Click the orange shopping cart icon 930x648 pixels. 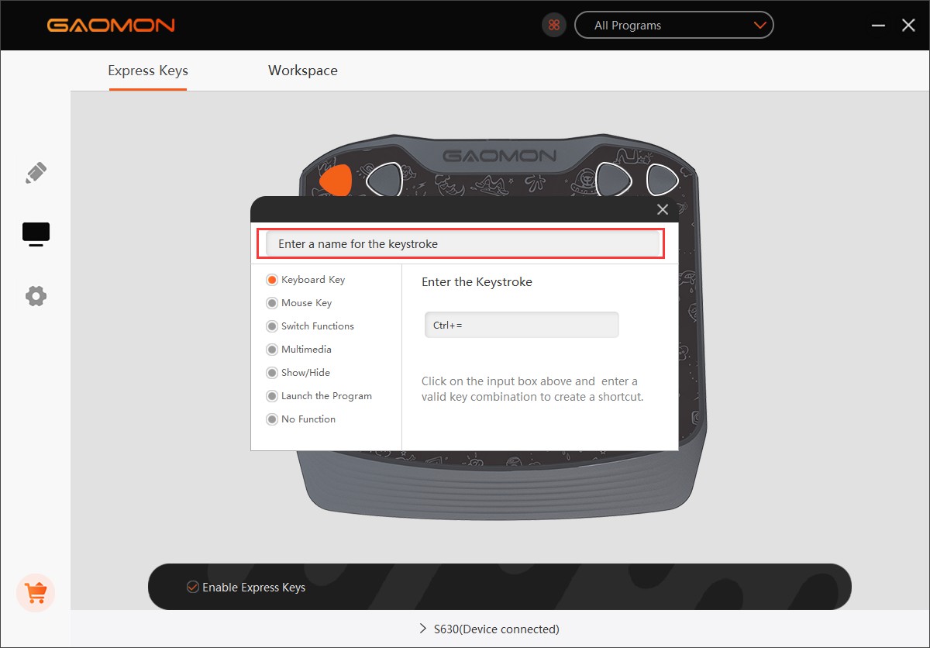click(36, 593)
